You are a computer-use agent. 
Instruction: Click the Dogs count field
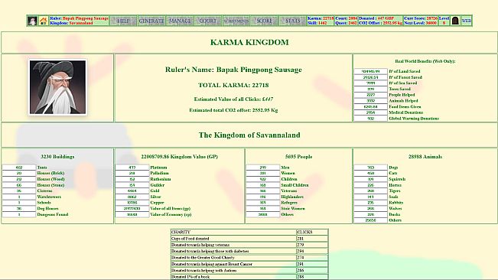(x=371, y=168)
